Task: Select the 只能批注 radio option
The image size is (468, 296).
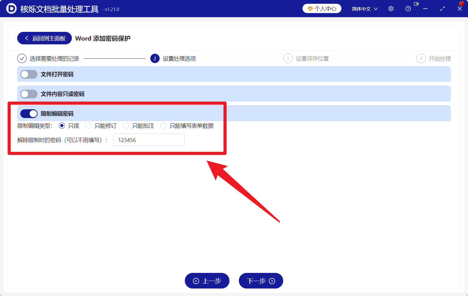Action: pos(126,126)
